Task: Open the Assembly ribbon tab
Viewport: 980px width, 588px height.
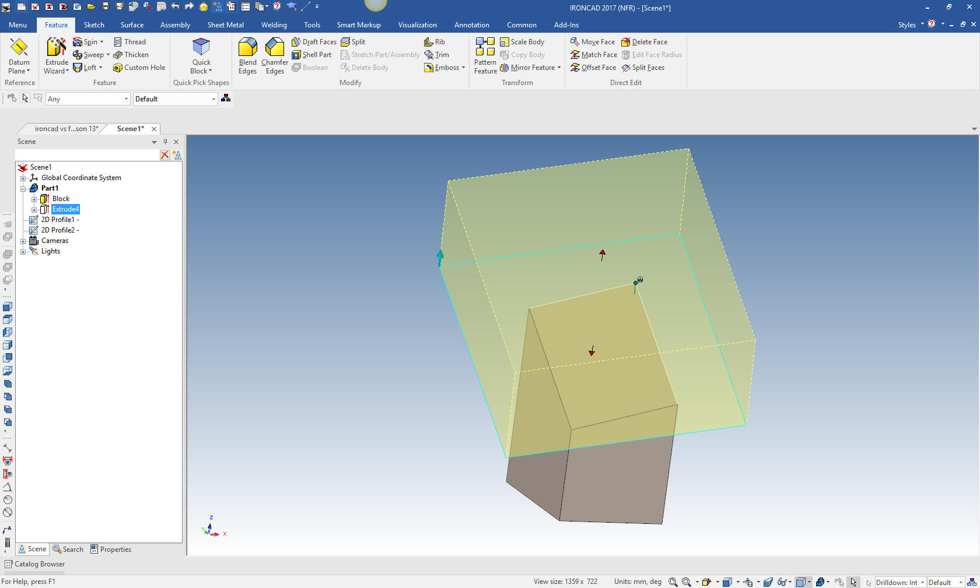Action: click(x=175, y=25)
